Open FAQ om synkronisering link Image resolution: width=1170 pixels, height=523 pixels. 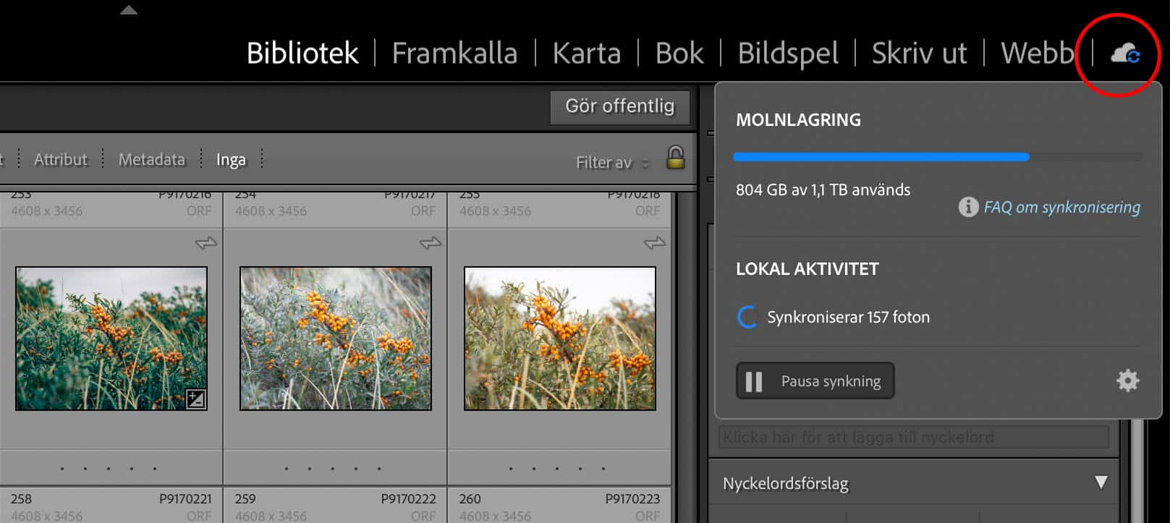(1061, 208)
